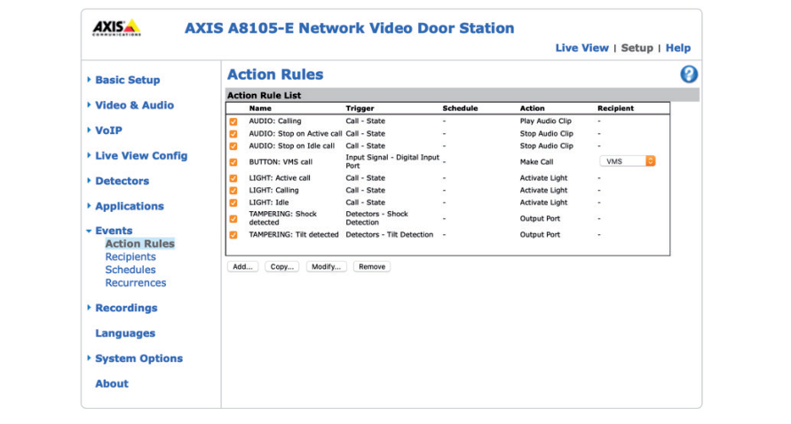Toggle checkbox for AUDIO: Stop on Active call
791x424 pixels.
(x=233, y=134)
